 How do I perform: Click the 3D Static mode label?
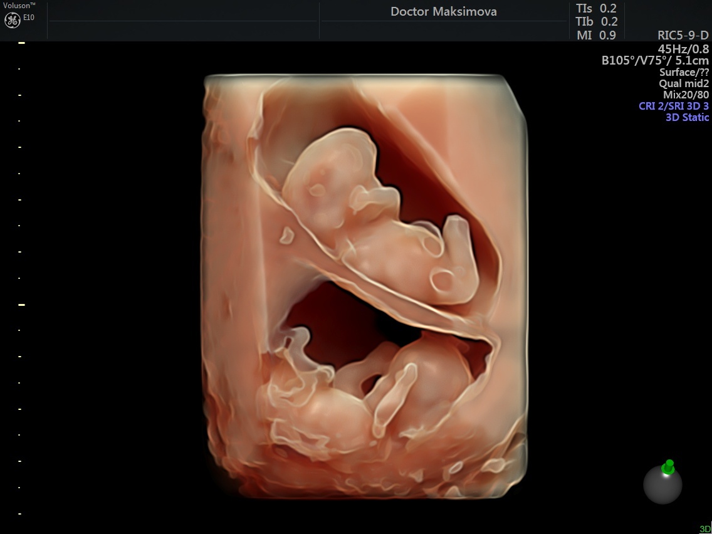(x=687, y=117)
